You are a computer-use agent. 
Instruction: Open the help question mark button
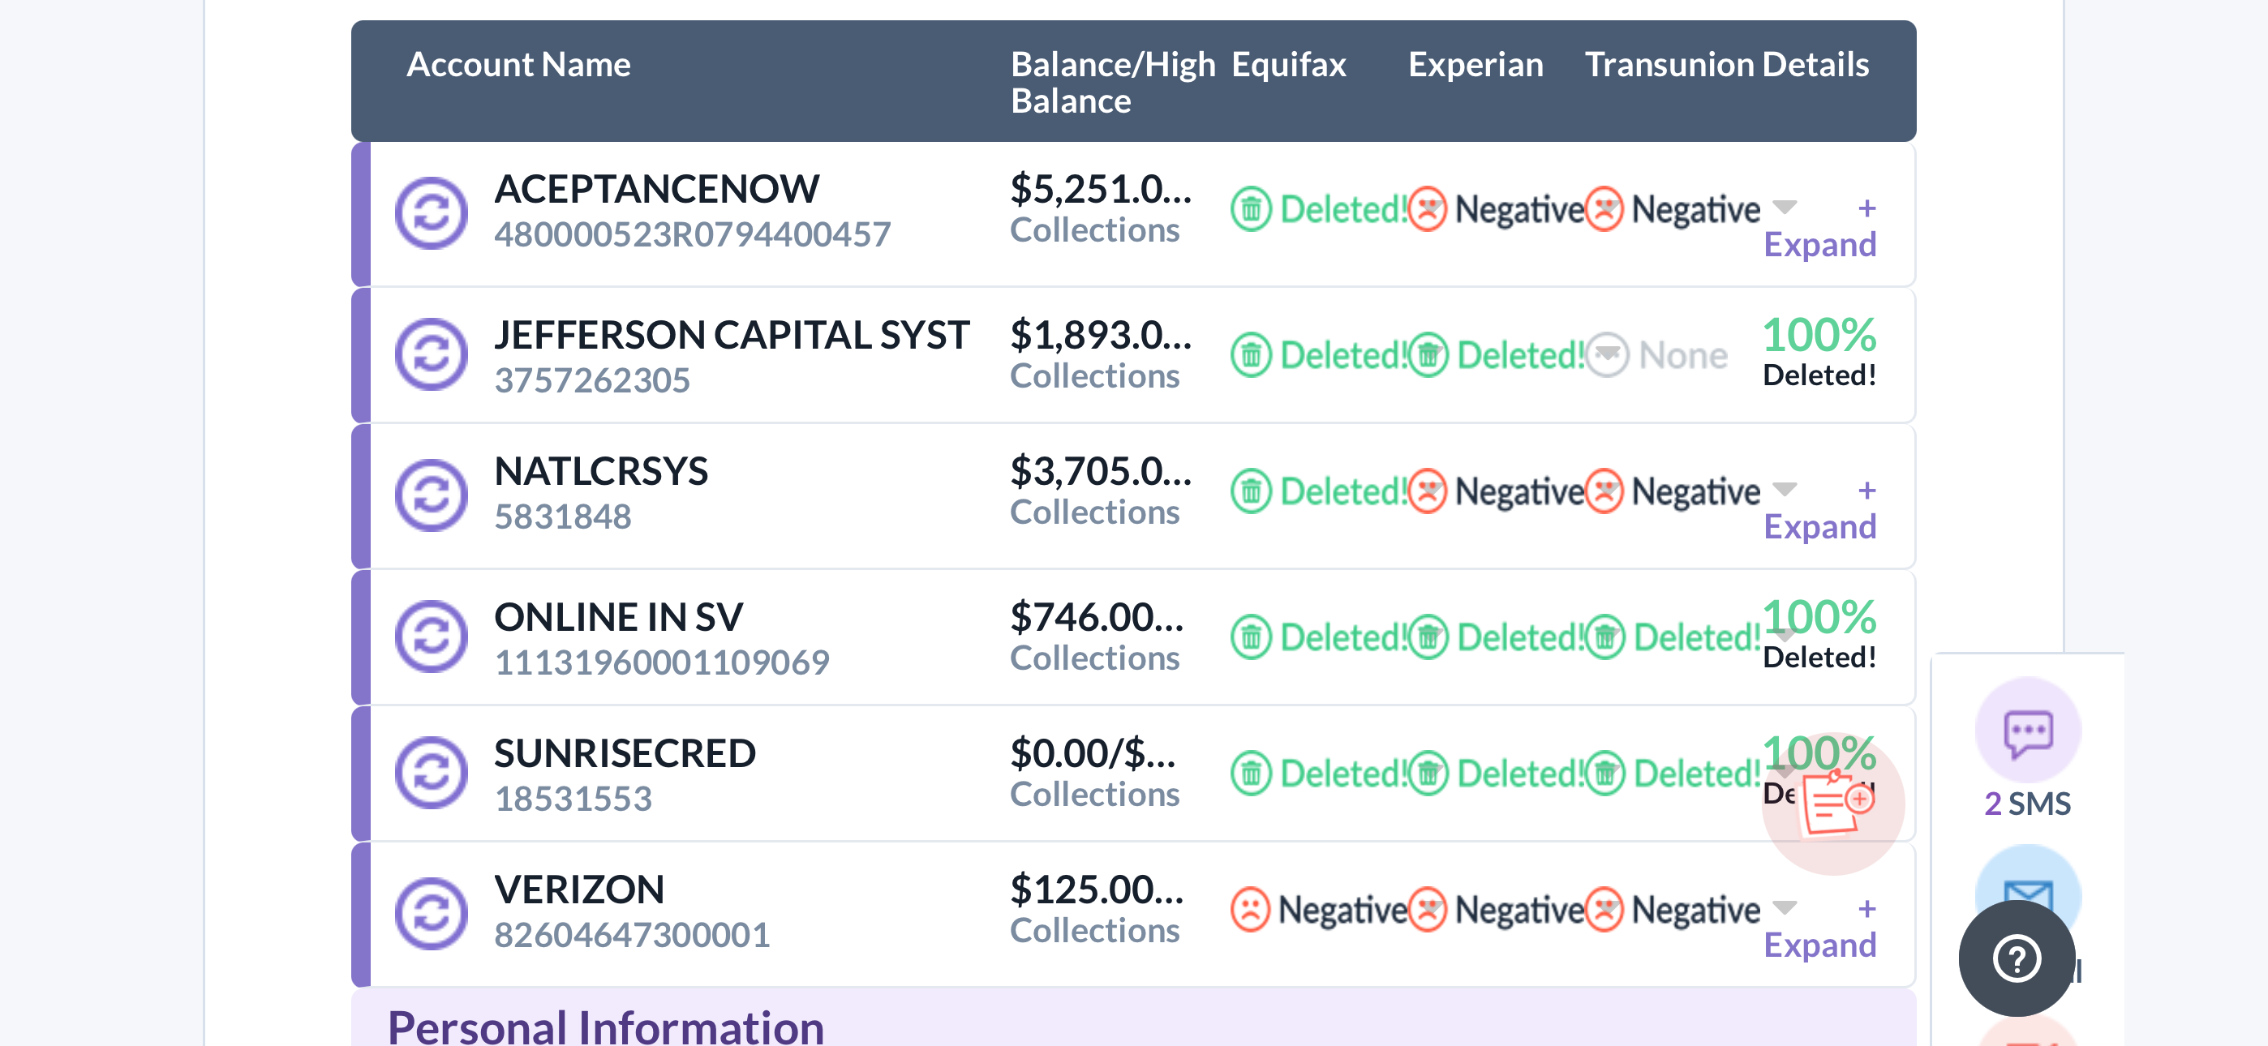pos(2017,958)
